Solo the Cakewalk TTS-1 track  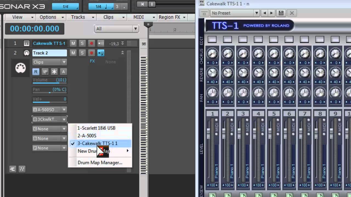(x=82, y=43)
